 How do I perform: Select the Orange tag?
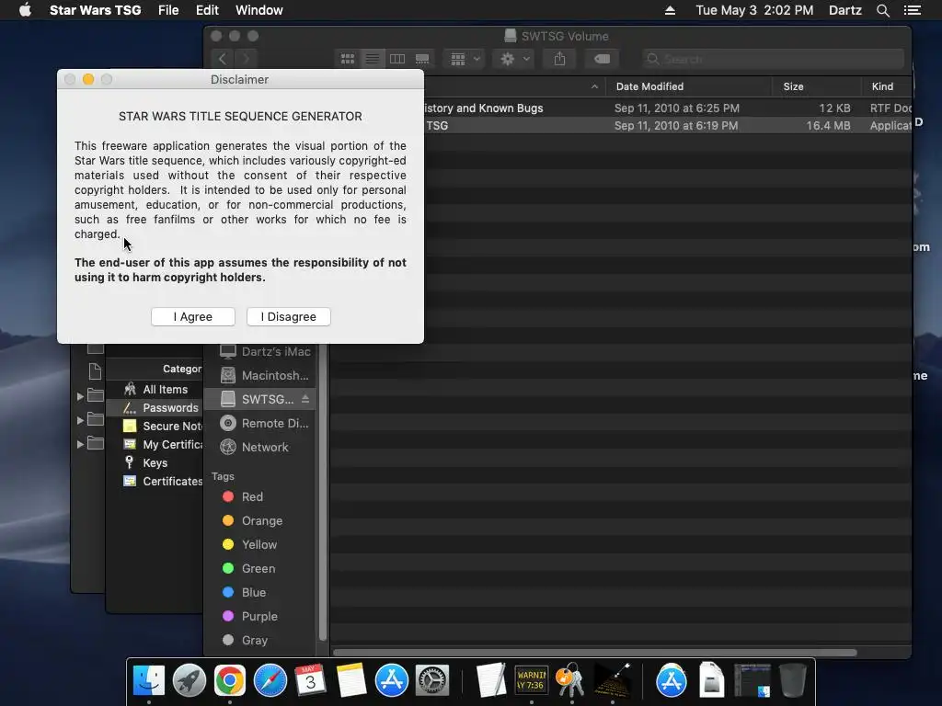coord(261,520)
